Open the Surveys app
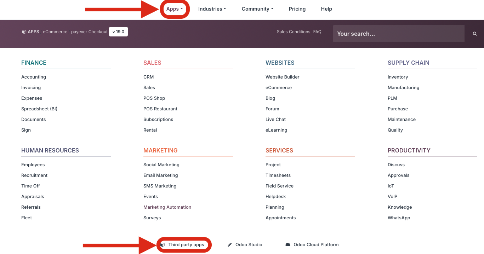This screenshot has width=484, height=254. point(152,218)
